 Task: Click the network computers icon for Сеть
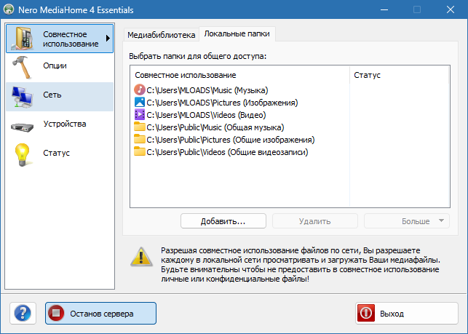[x=22, y=97]
